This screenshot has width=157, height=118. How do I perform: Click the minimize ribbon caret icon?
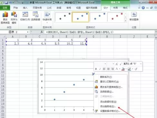(x=139, y=8)
